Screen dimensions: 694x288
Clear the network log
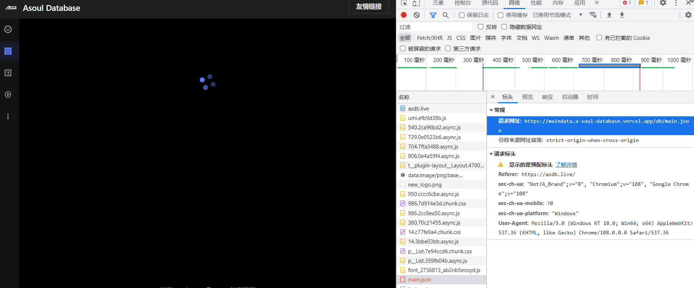tap(417, 15)
